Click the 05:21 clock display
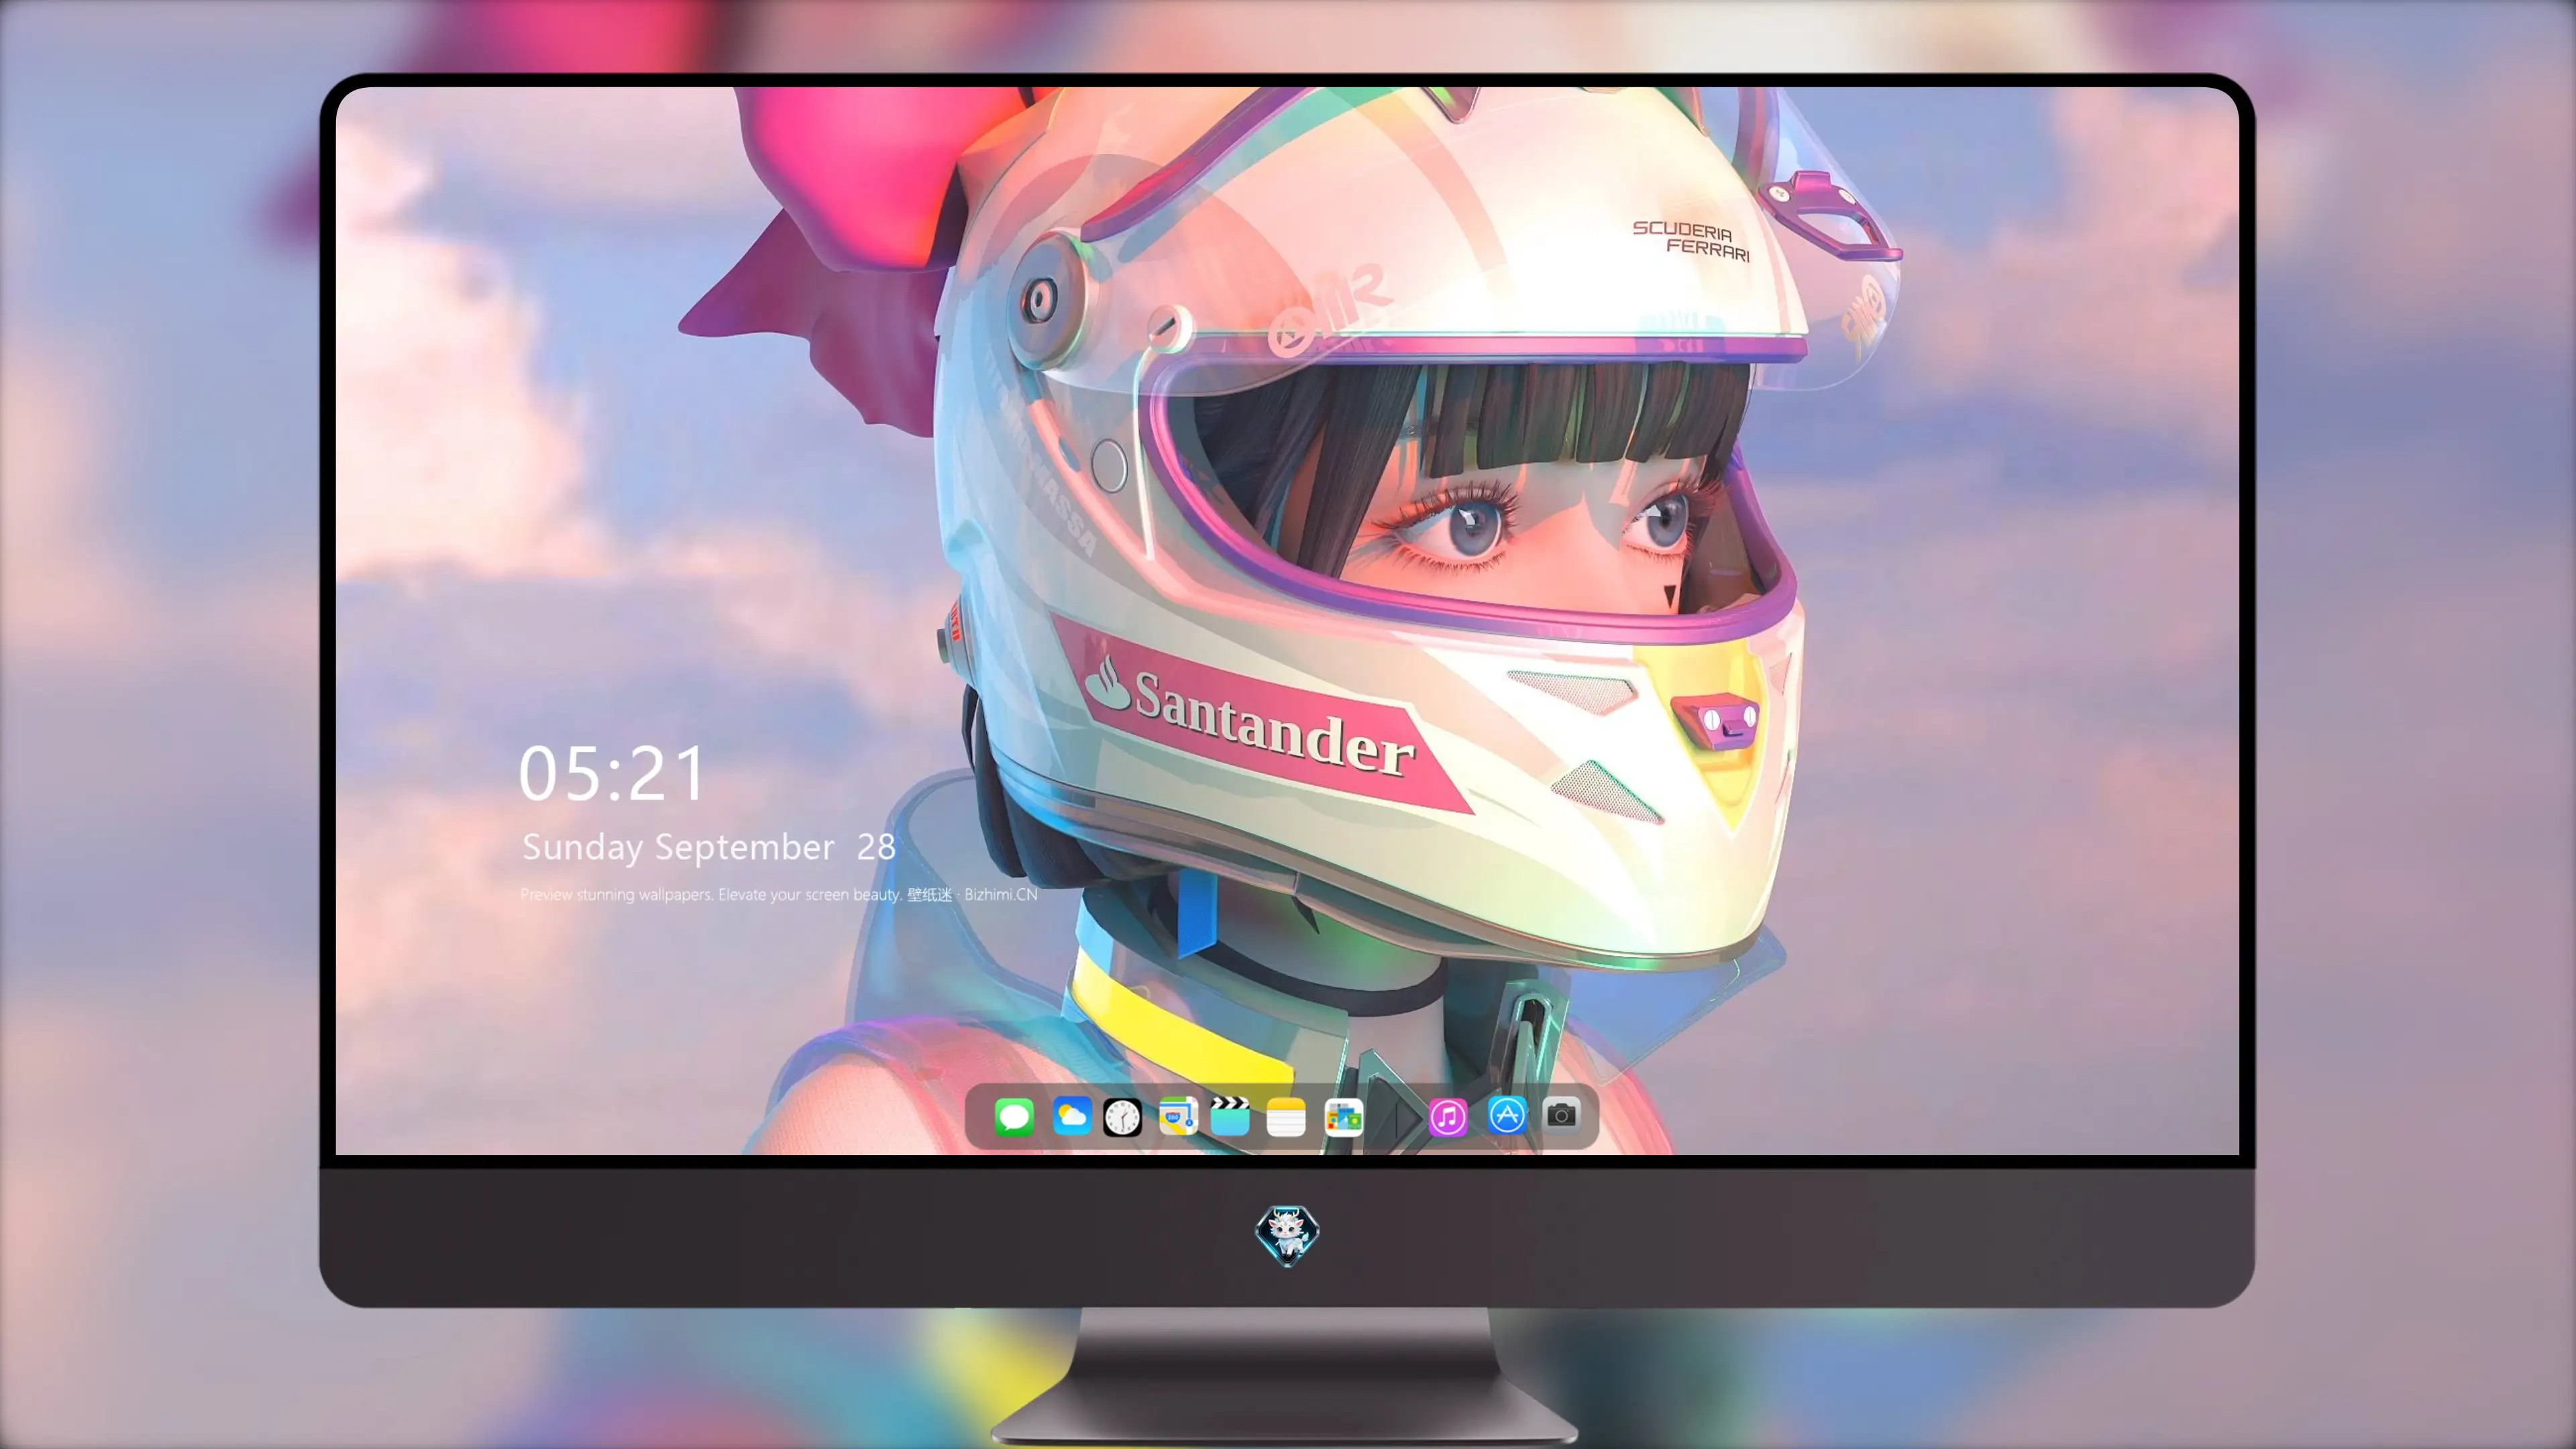This screenshot has width=2576, height=1449. pyautogui.click(x=612, y=774)
